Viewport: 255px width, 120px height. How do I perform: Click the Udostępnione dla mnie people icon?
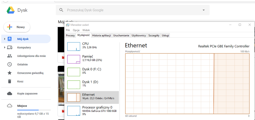click(10, 56)
